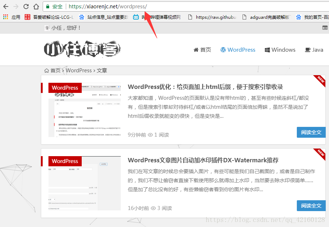Image resolution: width=329 pixels, height=227 pixels.
Task: Click the user avatar beside 小任
Action: click(x=47, y=28)
